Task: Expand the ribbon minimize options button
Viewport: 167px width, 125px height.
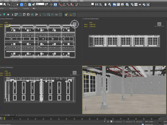Action: [34, 8]
